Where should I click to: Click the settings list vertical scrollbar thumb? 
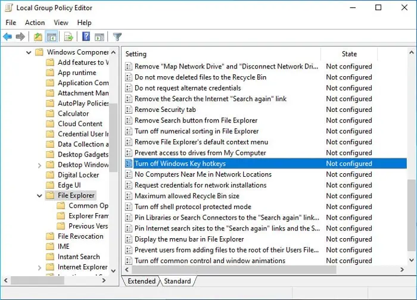pos(412,215)
